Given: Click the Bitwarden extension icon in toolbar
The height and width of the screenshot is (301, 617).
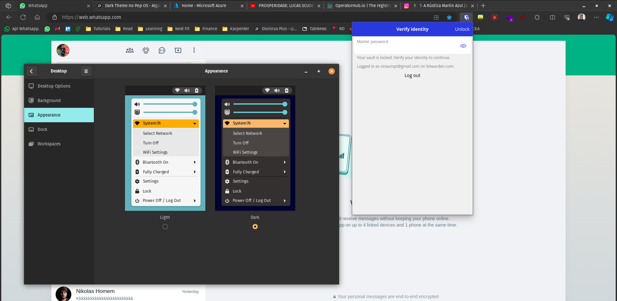Looking at the screenshot, I should coord(466,17).
